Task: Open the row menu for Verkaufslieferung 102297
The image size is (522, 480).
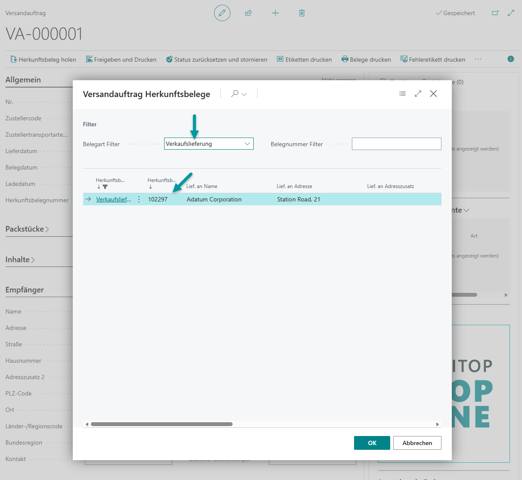Action: pyautogui.click(x=139, y=199)
